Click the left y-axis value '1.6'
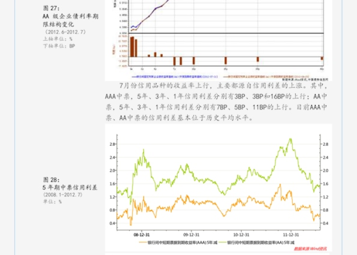This screenshot has height=255, width=357. tap(112, 184)
